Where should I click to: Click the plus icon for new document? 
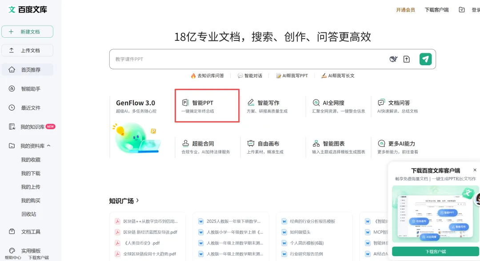[x=11, y=32]
